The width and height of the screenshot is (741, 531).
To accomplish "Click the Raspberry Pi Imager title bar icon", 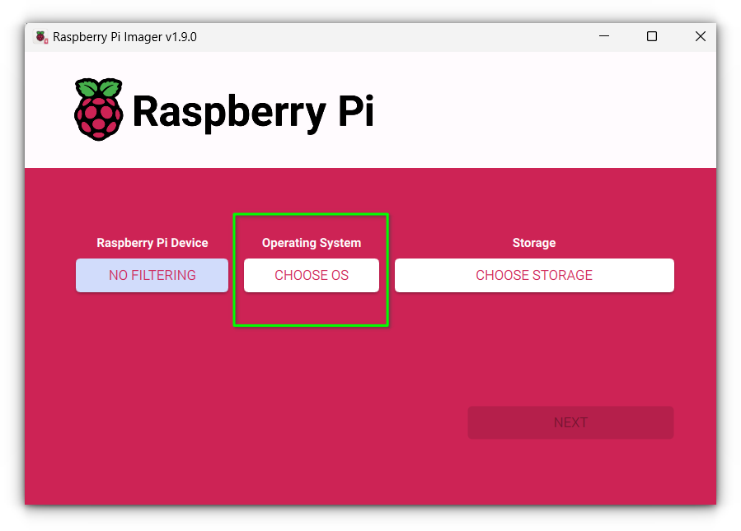I will pyautogui.click(x=40, y=37).
